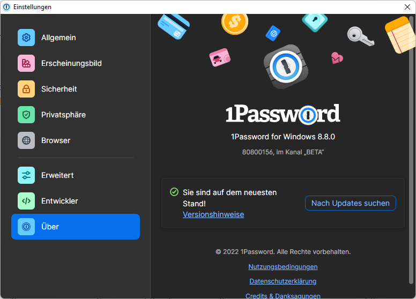Open Credits & Danksagungen link

(x=283, y=296)
